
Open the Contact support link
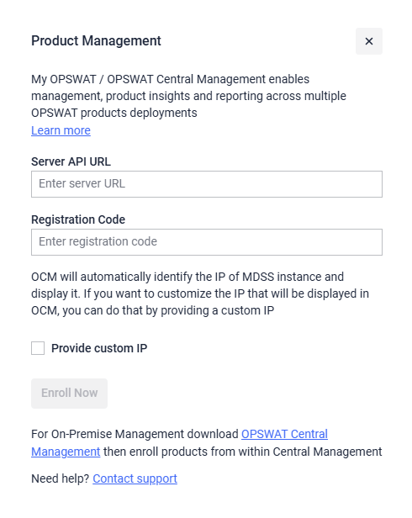135,478
